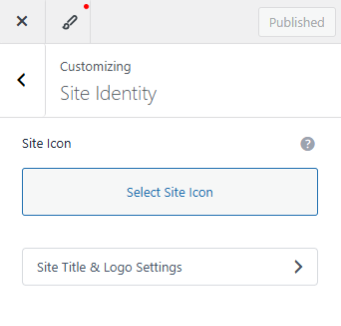The height and width of the screenshot is (326, 341).
Task: Click the Site Identity section heading
Action: 108,93
